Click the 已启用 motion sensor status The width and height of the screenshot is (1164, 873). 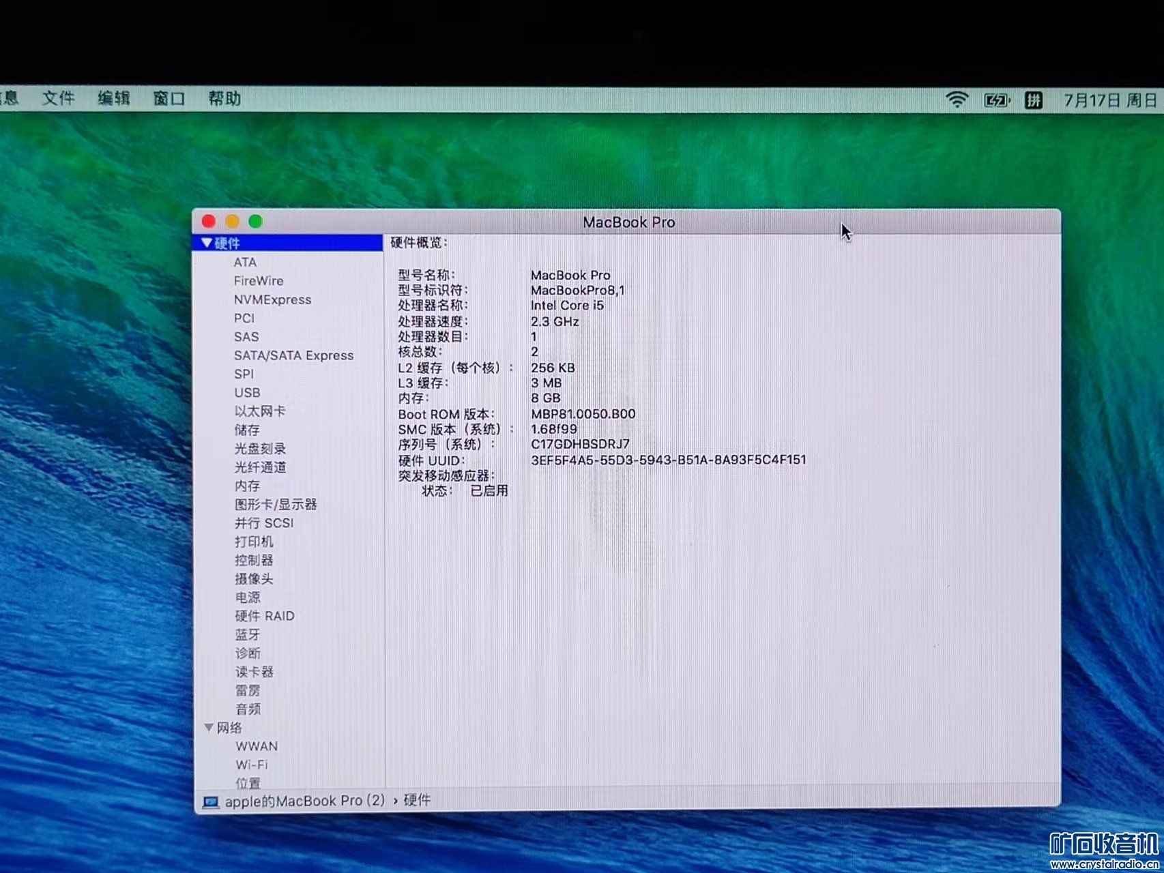(489, 490)
